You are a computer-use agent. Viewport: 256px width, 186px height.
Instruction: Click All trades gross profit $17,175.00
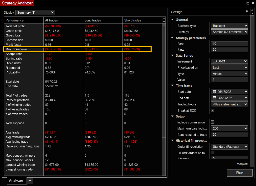tap(53, 31)
